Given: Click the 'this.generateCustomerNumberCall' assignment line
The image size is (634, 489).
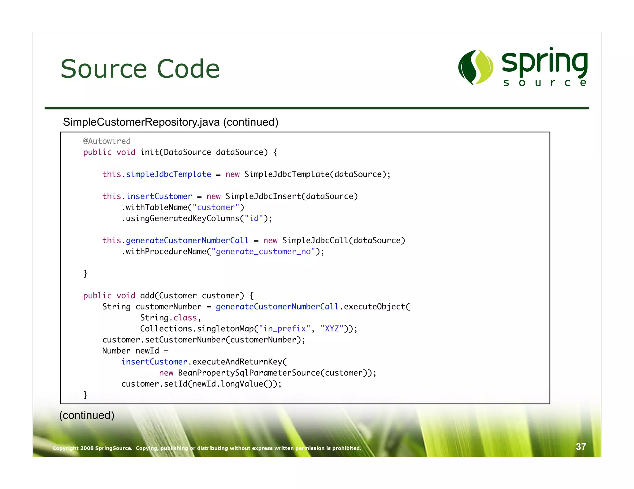Looking at the screenshot, I should pos(254,240).
